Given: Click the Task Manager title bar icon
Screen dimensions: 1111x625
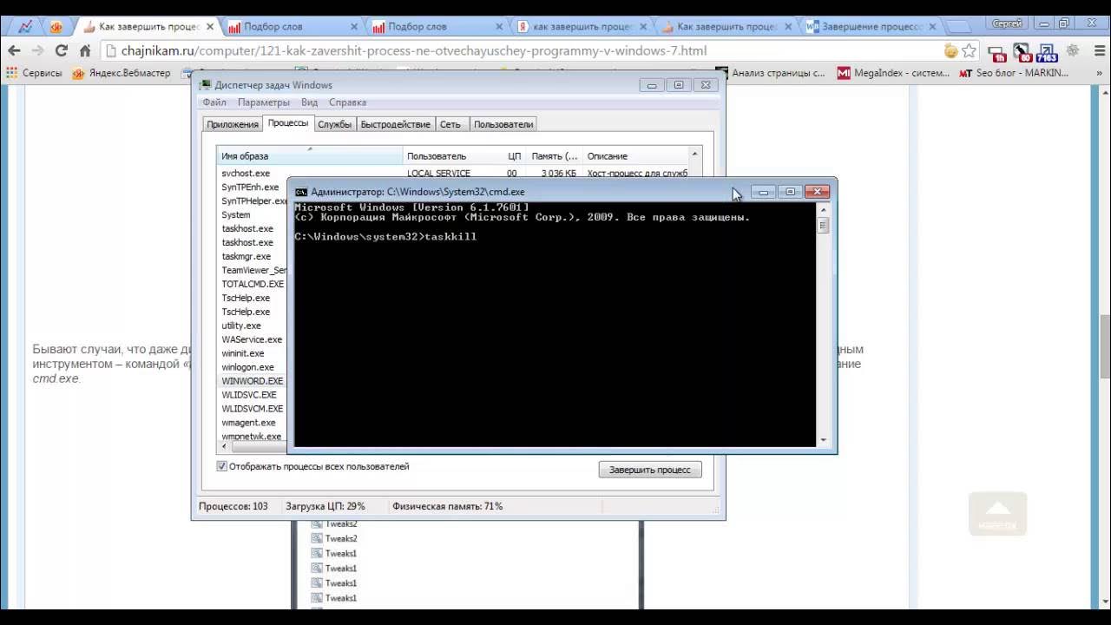Looking at the screenshot, I should (206, 85).
